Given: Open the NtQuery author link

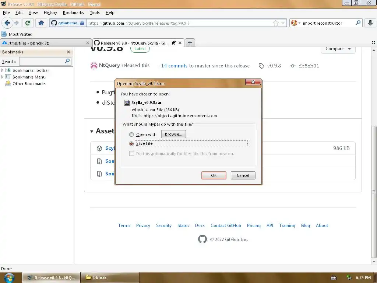Looking at the screenshot, I should 109,66.
